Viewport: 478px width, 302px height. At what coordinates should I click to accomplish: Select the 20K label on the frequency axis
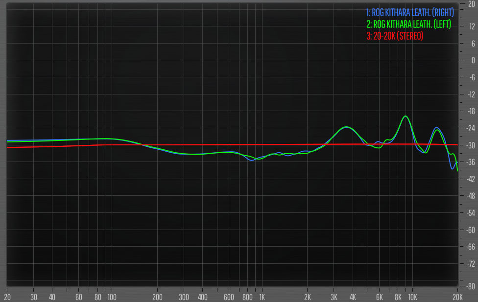pos(457,297)
